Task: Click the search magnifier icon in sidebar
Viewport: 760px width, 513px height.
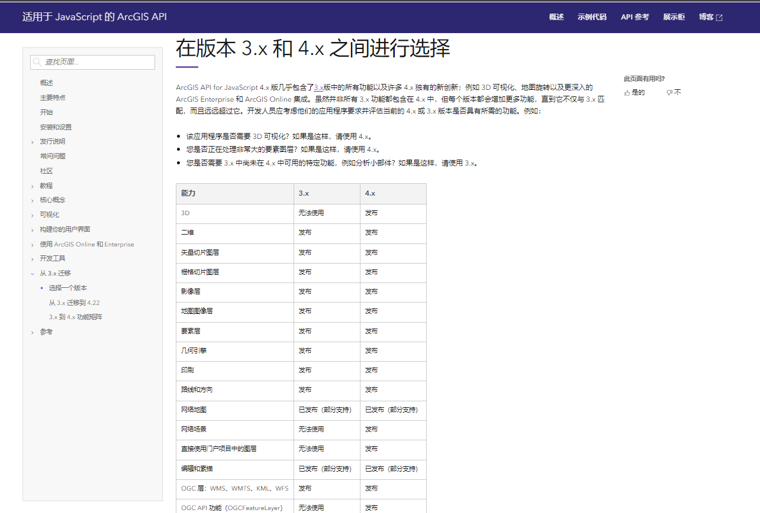Action: pyautogui.click(x=37, y=62)
